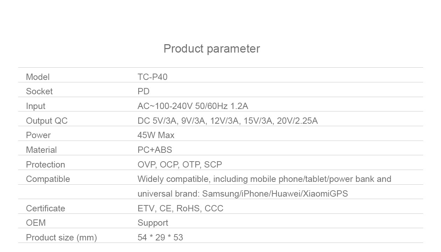Select the Protection row label

pos(45,165)
